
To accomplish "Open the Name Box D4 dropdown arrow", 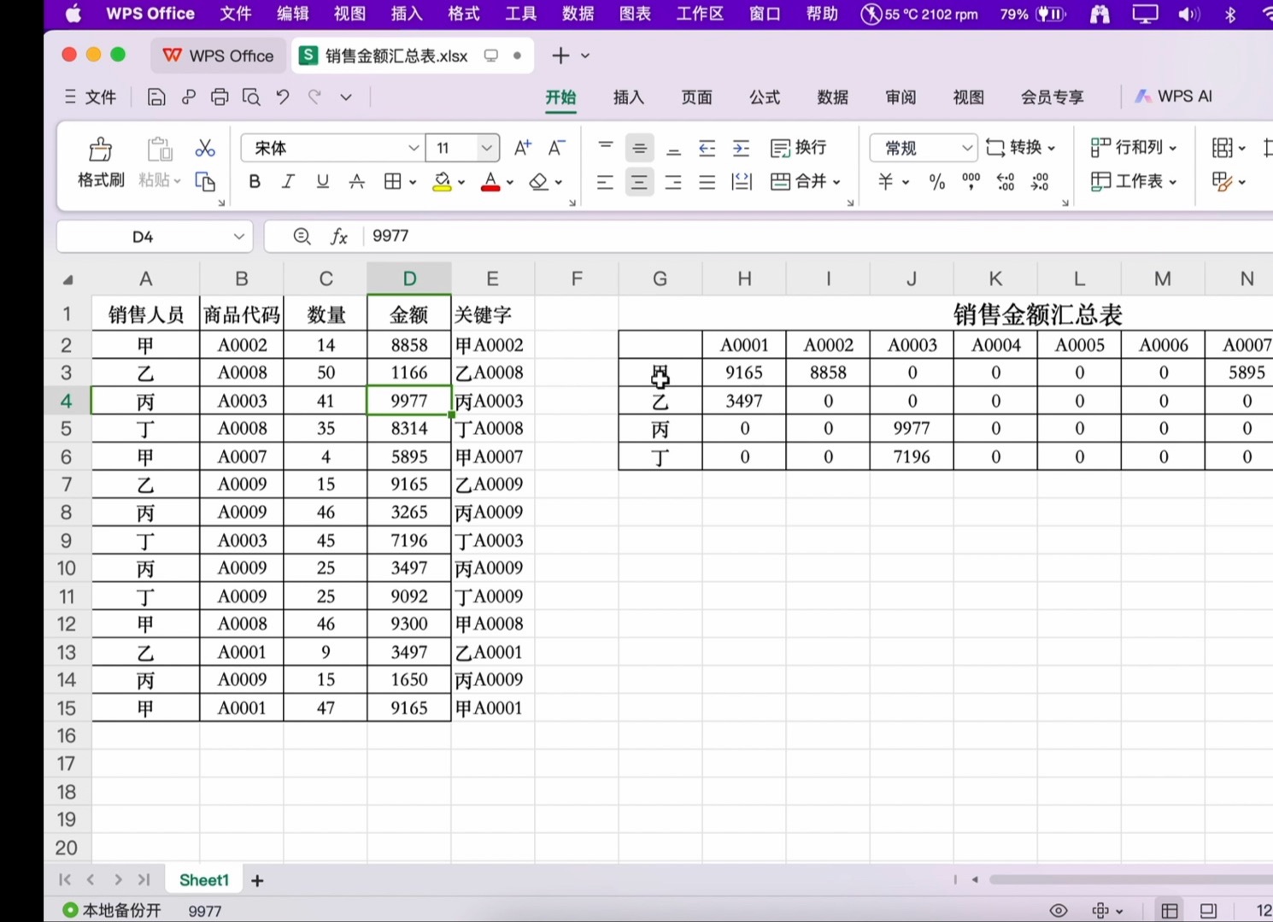I will pos(239,237).
